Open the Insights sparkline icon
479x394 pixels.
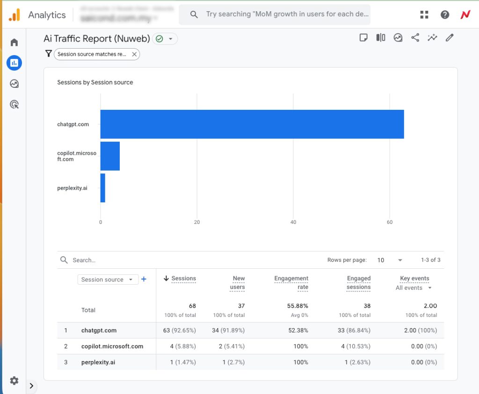(x=432, y=38)
